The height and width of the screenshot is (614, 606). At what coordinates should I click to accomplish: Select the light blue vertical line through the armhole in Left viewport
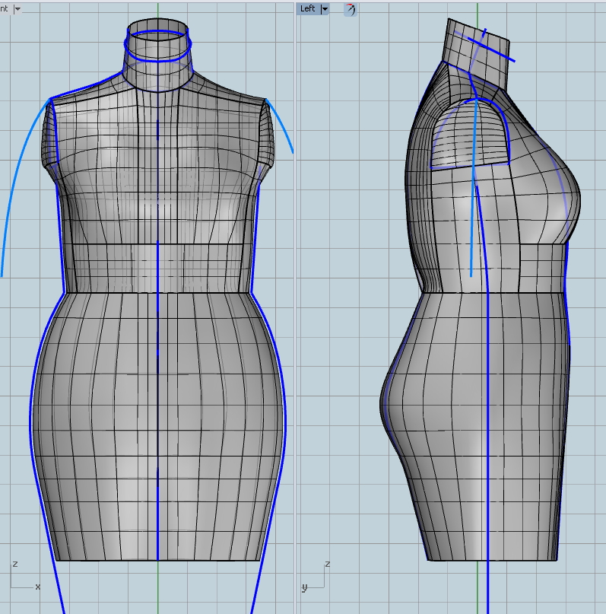pyautogui.click(x=473, y=188)
